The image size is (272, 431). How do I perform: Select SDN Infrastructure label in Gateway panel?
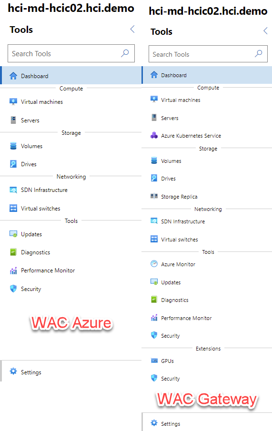[x=183, y=221]
